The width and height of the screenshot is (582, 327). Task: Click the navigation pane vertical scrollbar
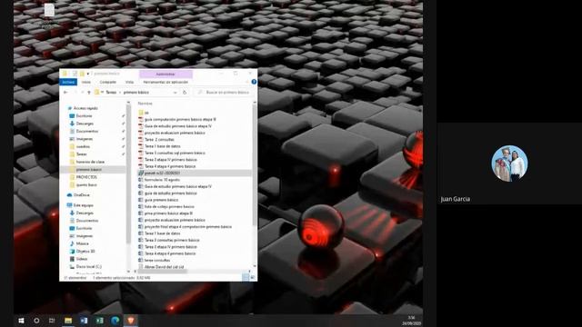pyautogui.click(x=129, y=174)
